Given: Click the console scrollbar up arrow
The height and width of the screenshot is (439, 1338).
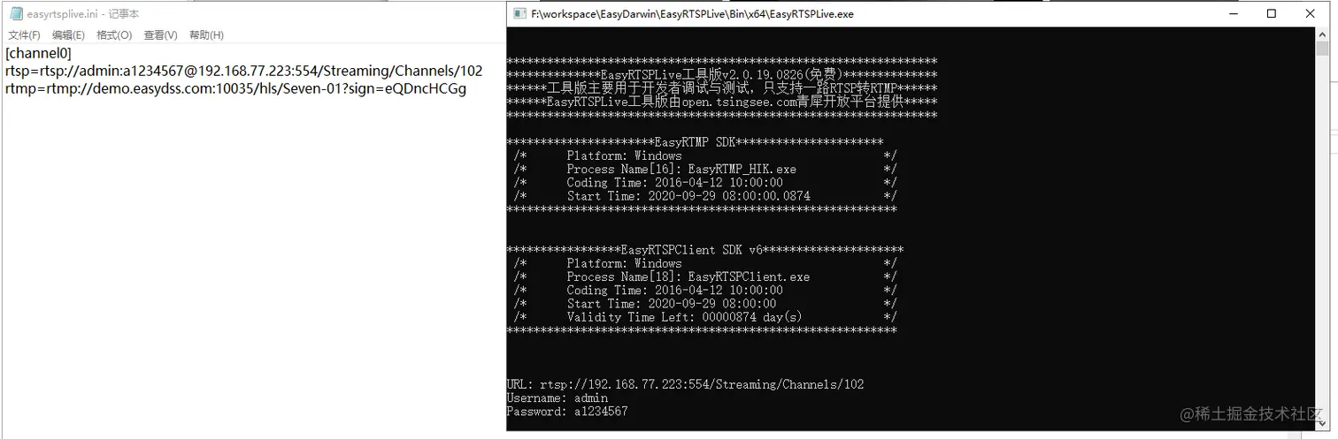Looking at the screenshot, I should [1322, 34].
